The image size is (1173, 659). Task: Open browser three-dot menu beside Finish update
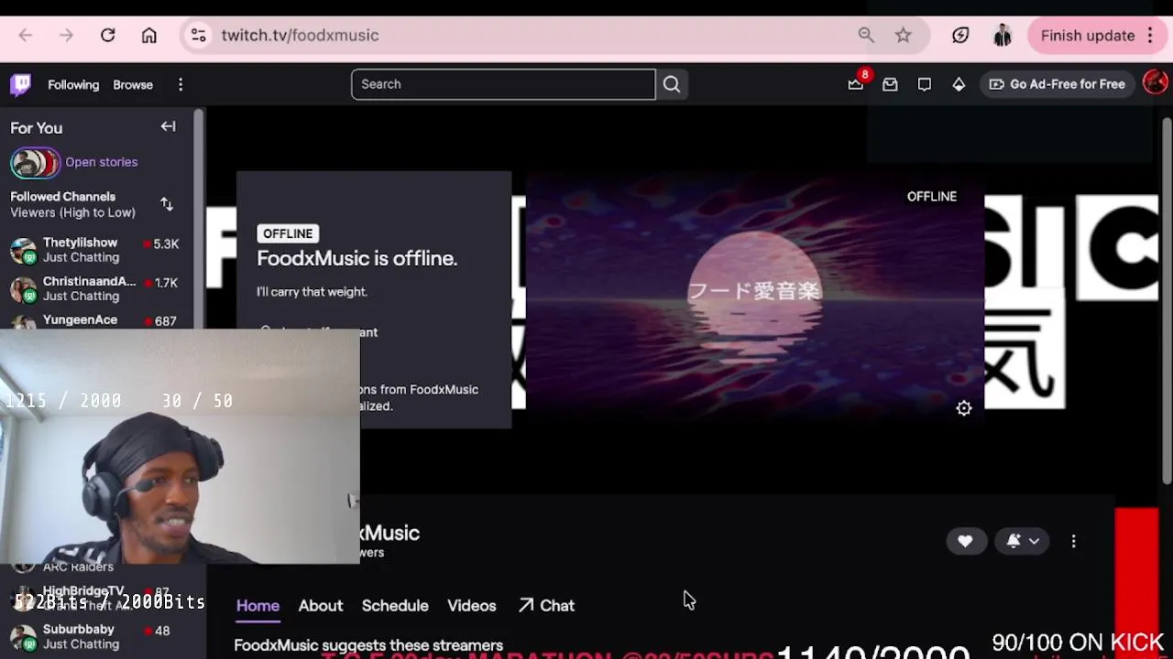[x=1151, y=36]
